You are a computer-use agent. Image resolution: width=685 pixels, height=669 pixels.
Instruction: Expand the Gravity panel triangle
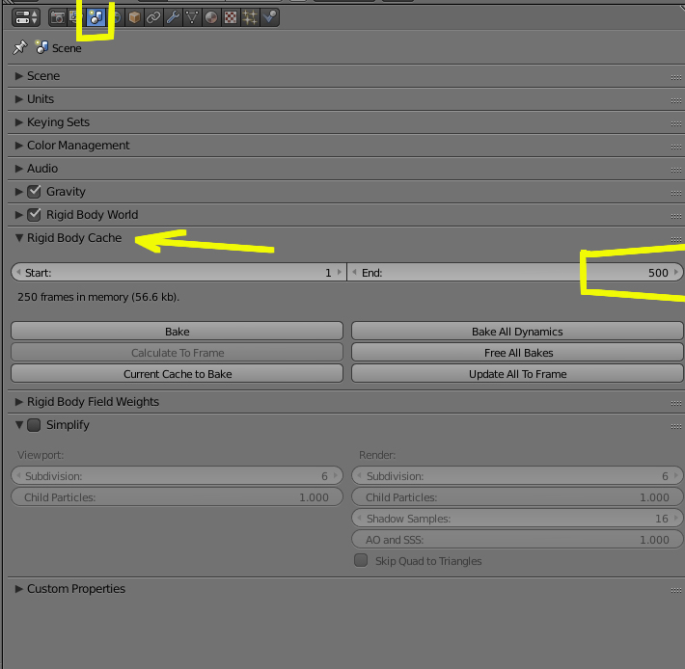click(x=18, y=192)
